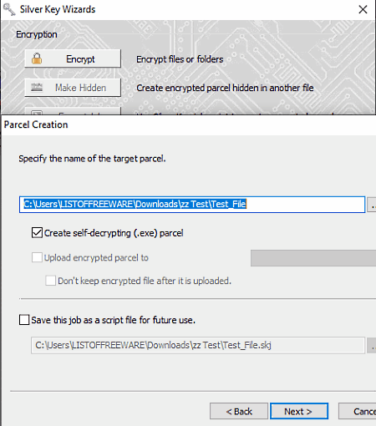The width and height of the screenshot is (376, 426).
Task: Go back with the < Back button
Action: [x=239, y=411]
